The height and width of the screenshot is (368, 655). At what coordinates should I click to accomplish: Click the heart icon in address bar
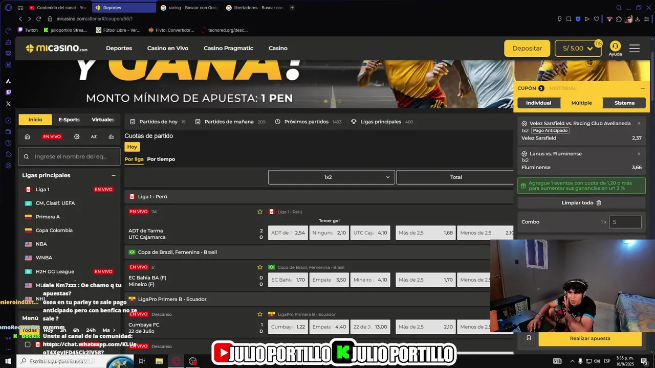(597, 19)
